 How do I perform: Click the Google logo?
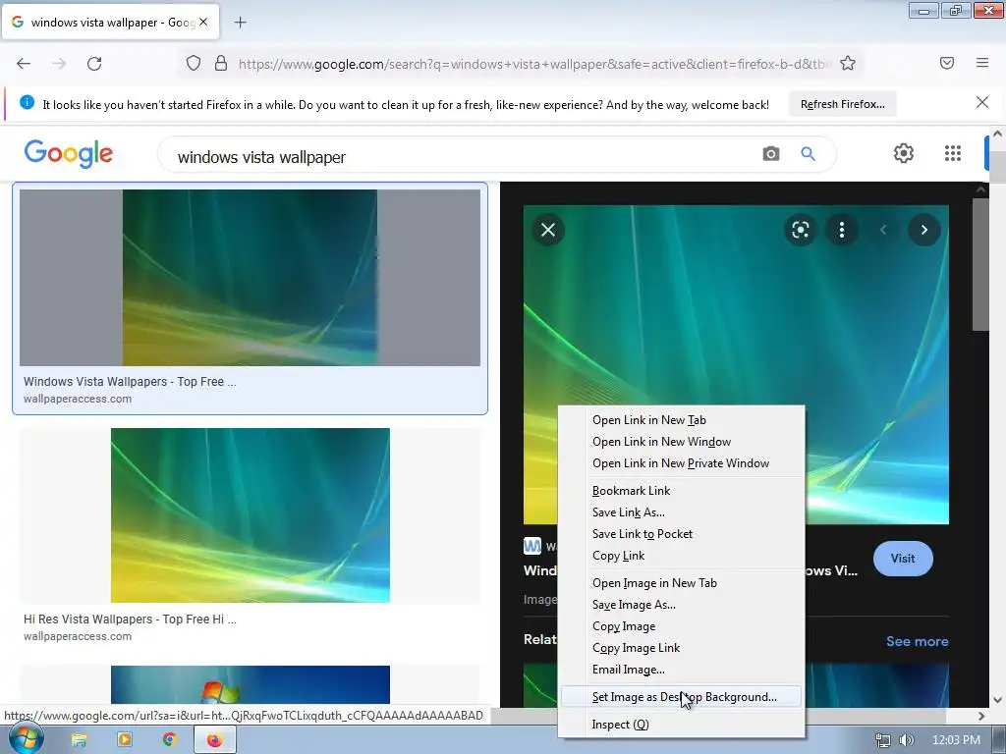click(x=68, y=154)
